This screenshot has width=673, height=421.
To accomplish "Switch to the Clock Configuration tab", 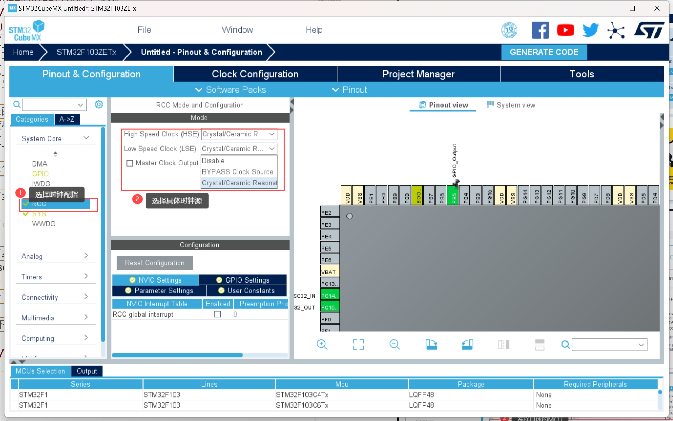I will coord(255,74).
